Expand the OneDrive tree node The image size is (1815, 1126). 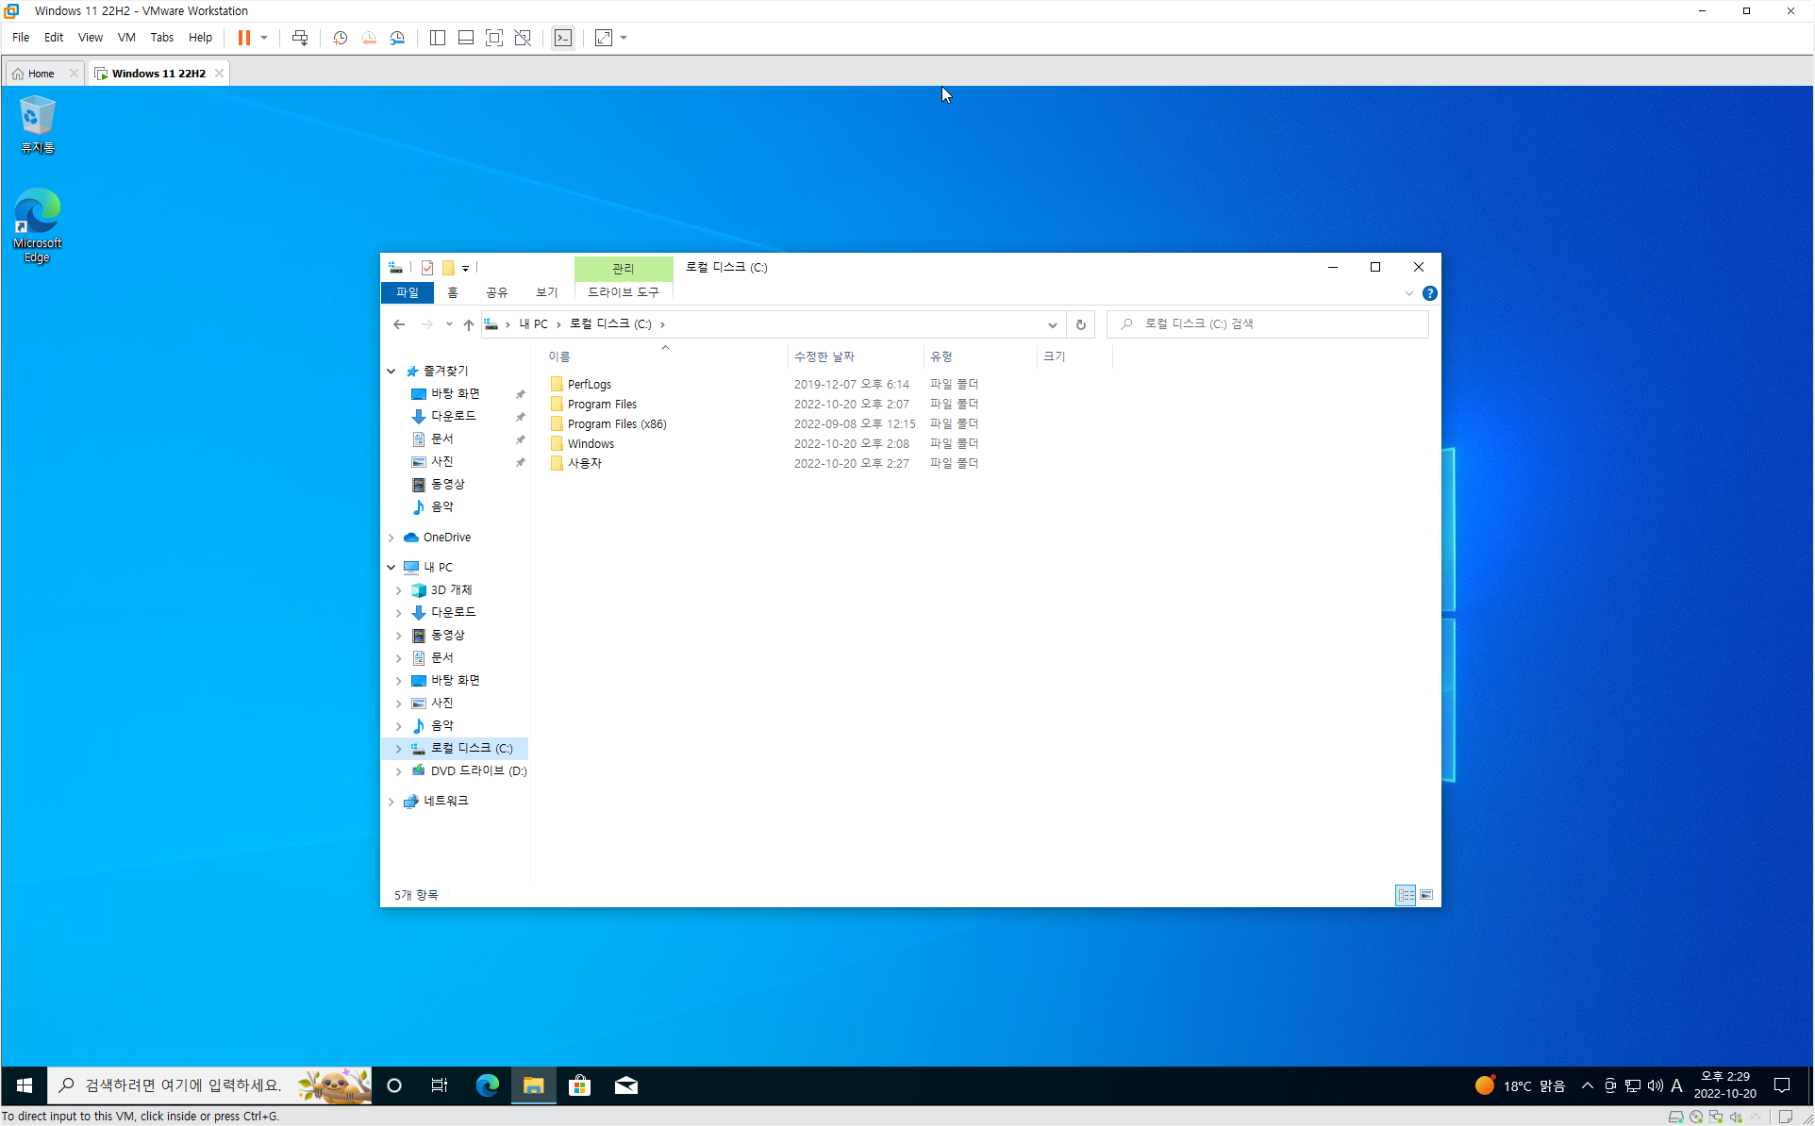(391, 538)
